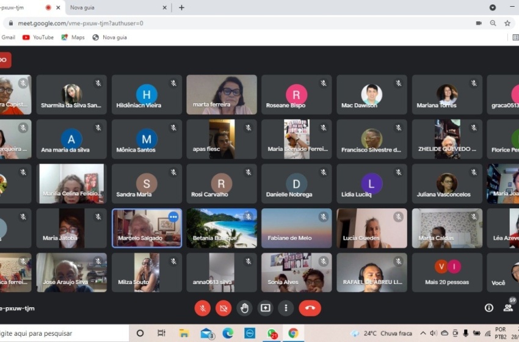The height and width of the screenshot is (342, 519).
Task: Click the zoom magnifier icon in address bar
Action: (493, 23)
